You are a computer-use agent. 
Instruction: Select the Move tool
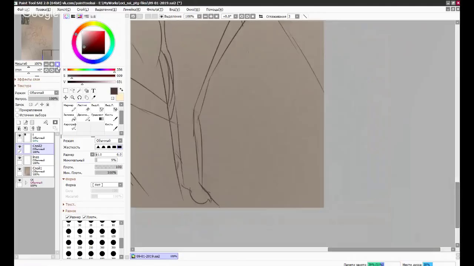[66, 98]
